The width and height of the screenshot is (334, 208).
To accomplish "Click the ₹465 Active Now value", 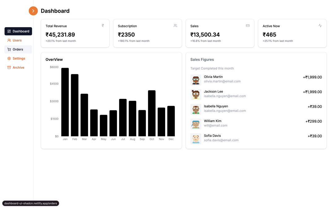I will (x=269, y=35).
